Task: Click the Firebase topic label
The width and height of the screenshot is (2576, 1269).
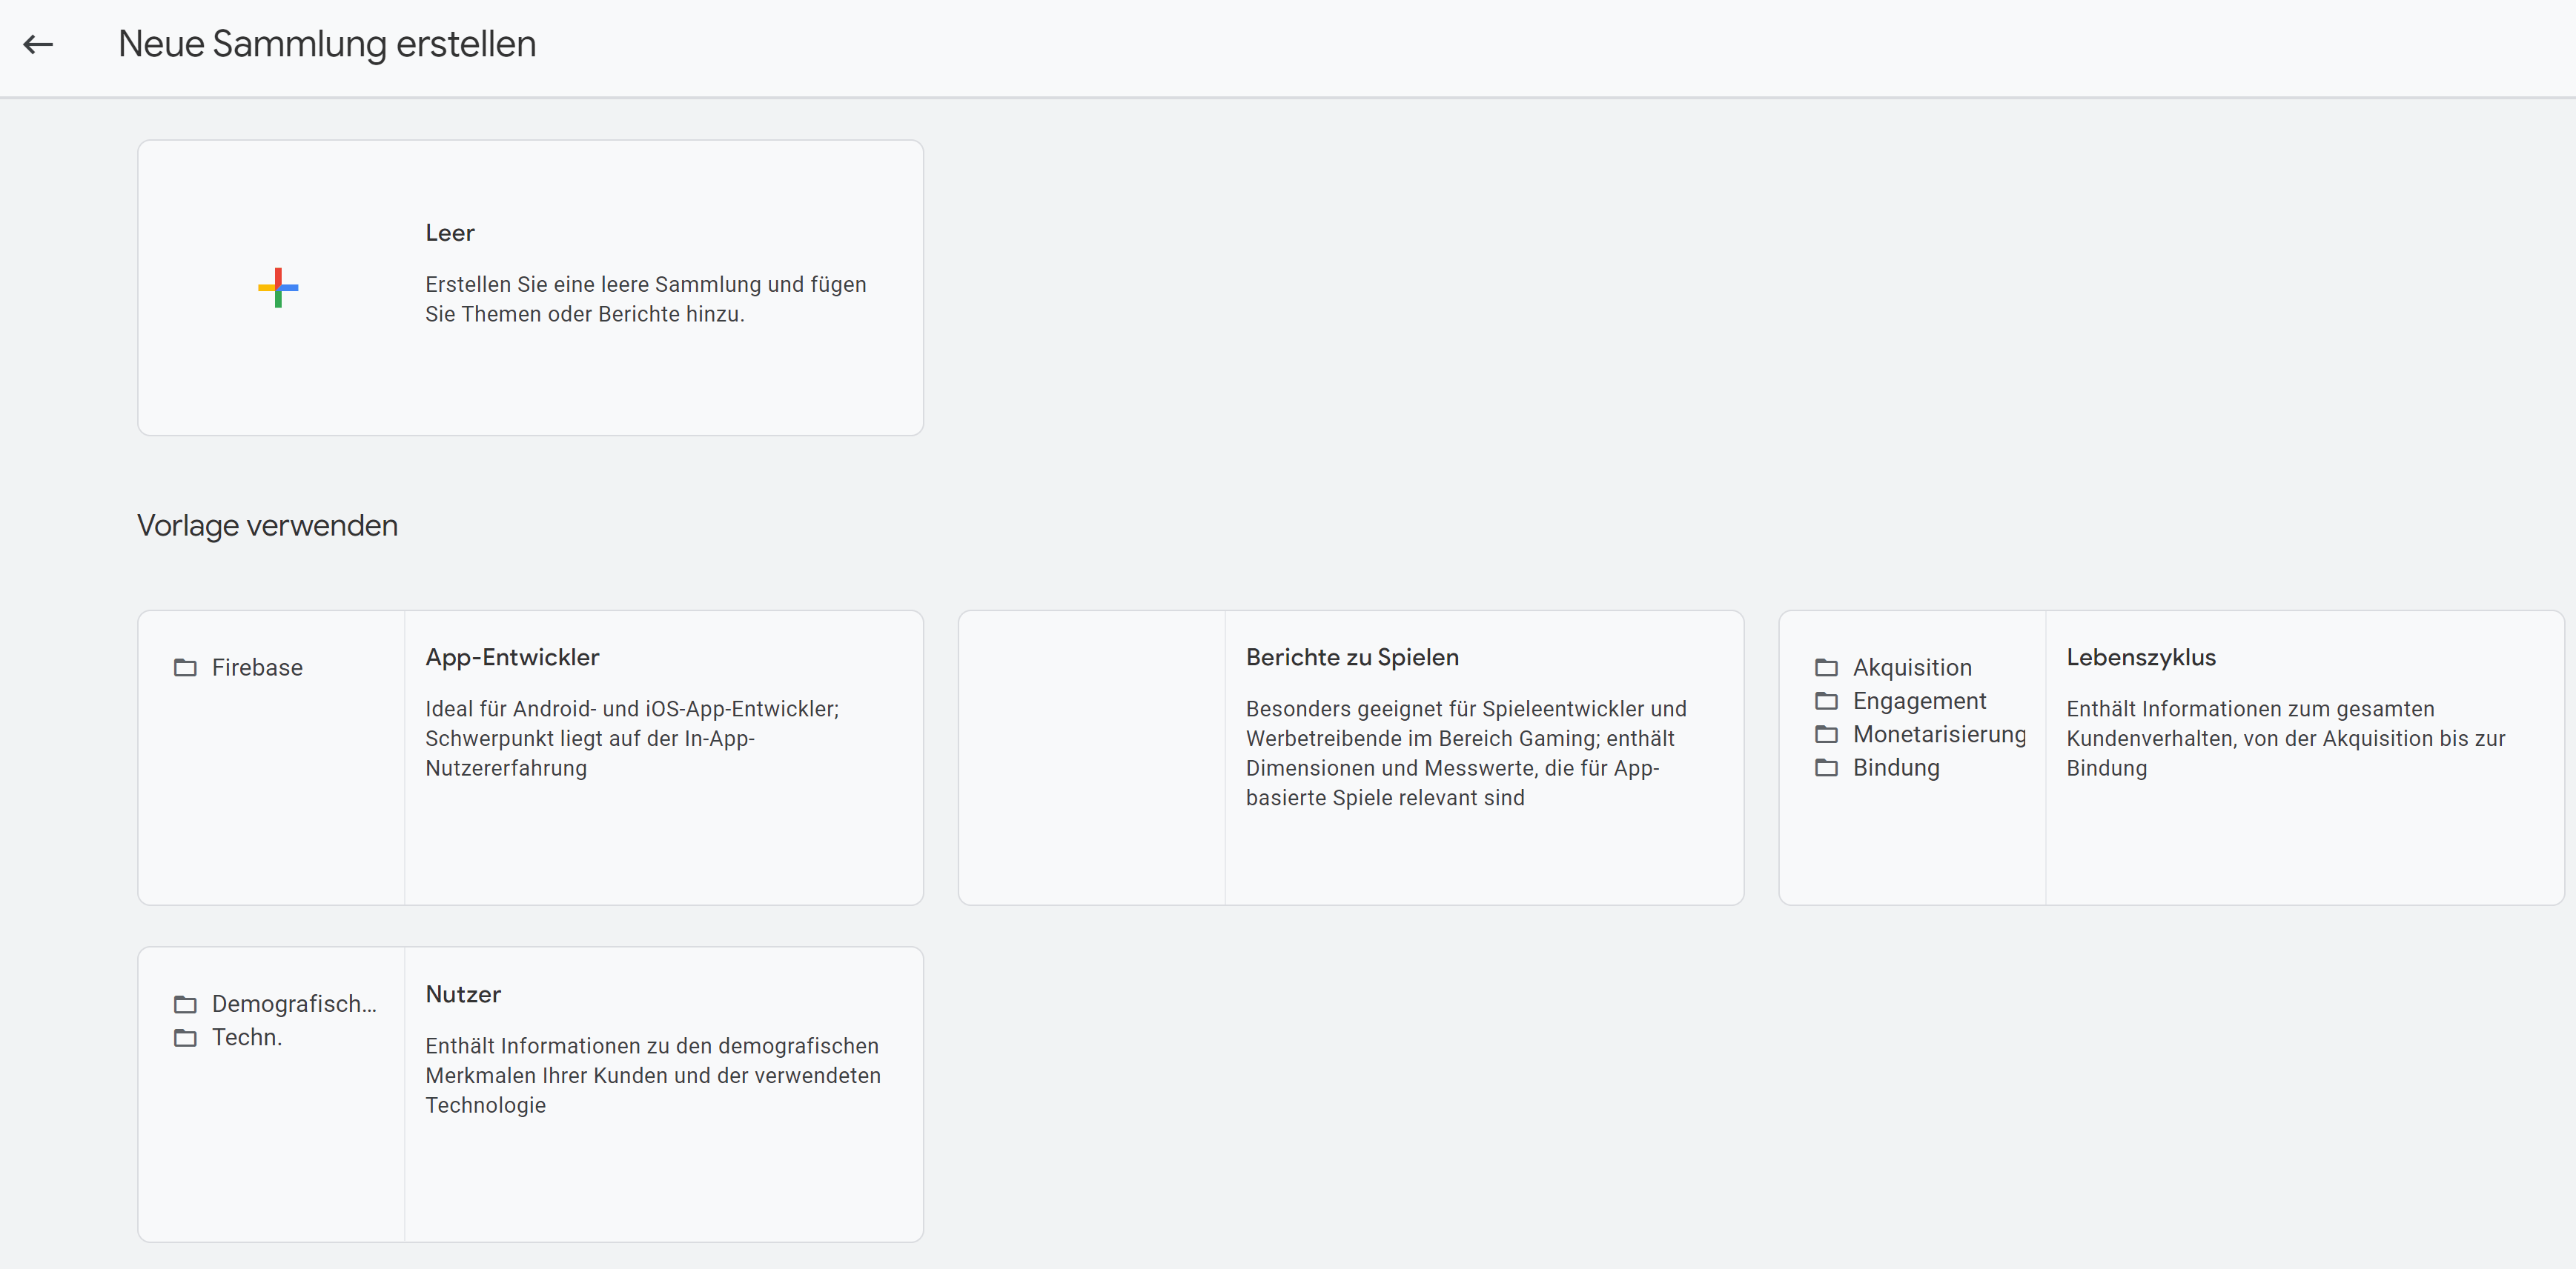Action: click(257, 667)
